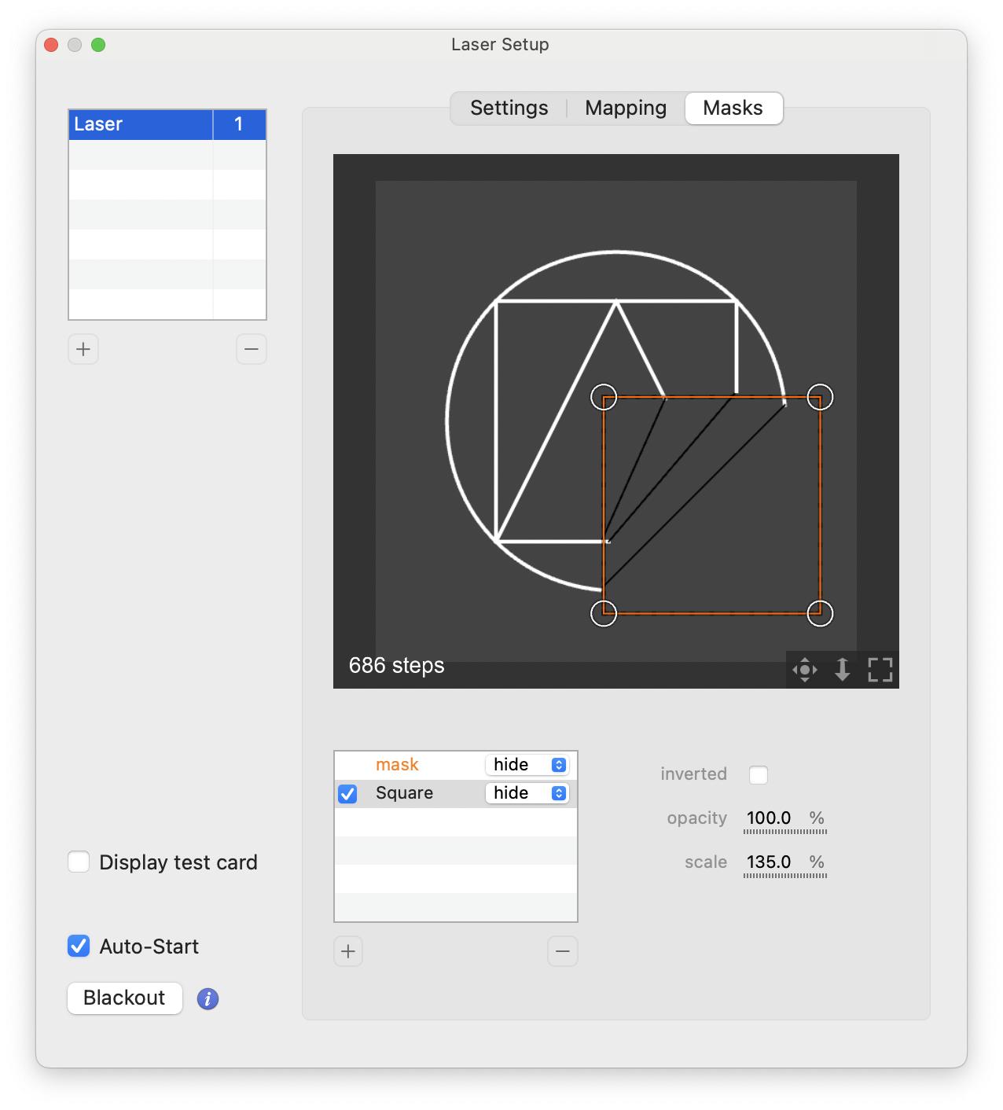Open the Square mask hide dropdown
Screen dimensions: 1003x1110
527,793
